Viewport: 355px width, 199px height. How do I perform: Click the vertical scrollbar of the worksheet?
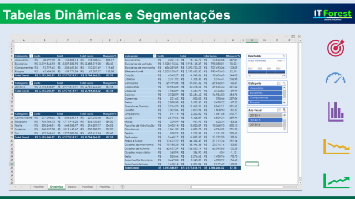[x=300, y=109]
